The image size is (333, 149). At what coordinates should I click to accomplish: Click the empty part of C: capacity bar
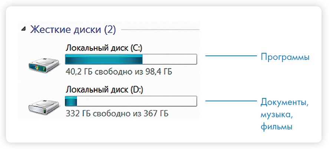(169, 59)
